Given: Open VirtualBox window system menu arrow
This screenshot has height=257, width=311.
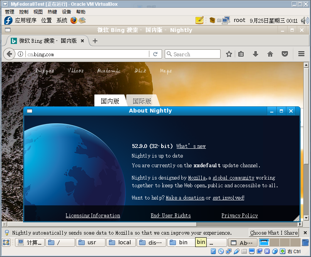Looking at the screenshot, I should [x=5, y=4].
